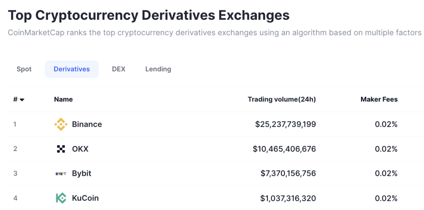Open the DEX tab
This screenshot has height=210, width=424.
click(x=119, y=69)
